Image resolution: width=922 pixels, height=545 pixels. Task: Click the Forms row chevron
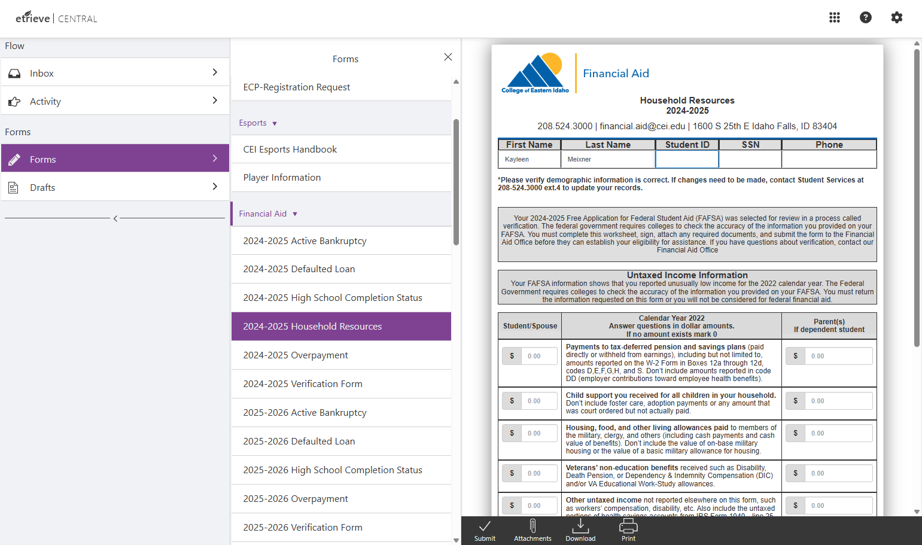coord(215,158)
